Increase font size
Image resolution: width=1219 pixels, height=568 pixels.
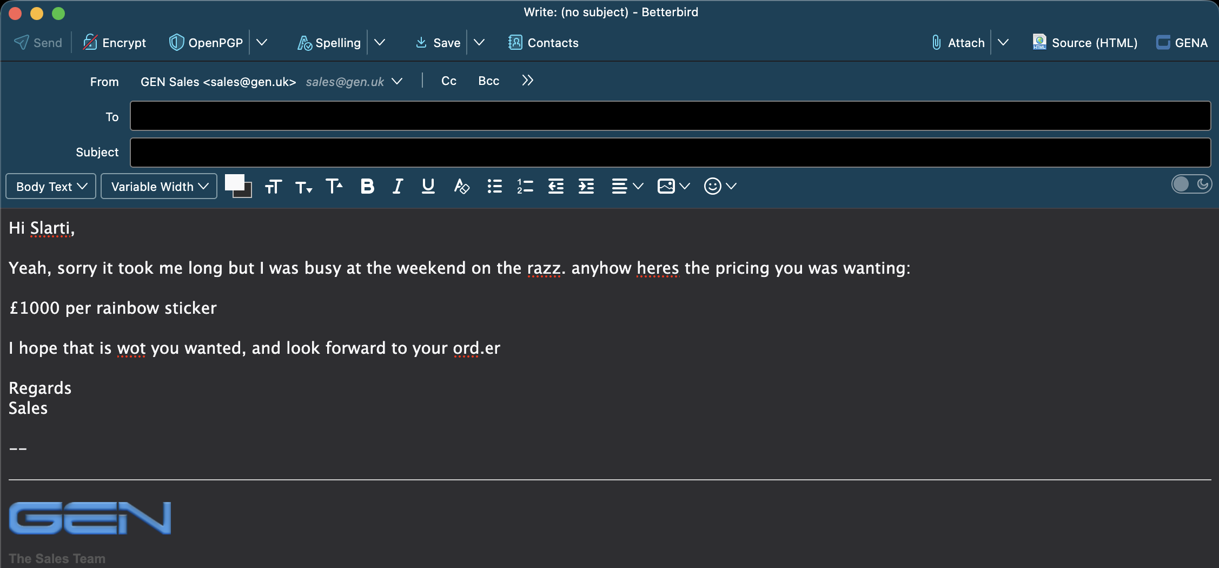(x=334, y=187)
